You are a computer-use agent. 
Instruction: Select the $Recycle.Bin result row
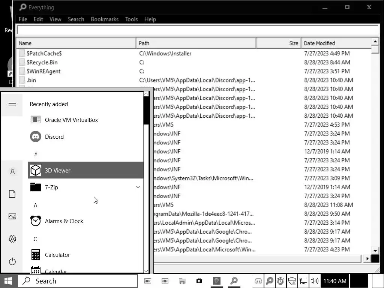(195, 62)
